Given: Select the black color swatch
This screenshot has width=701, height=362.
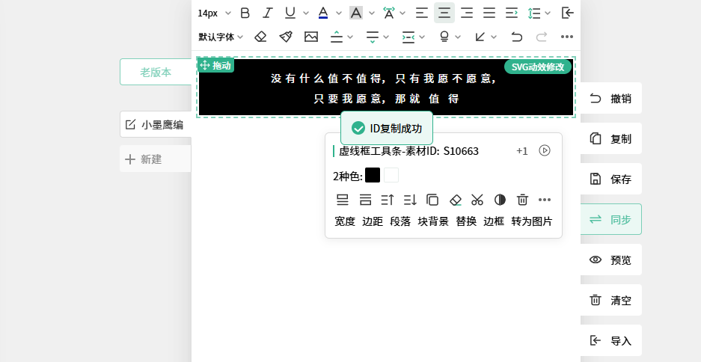Looking at the screenshot, I should point(373,175).
